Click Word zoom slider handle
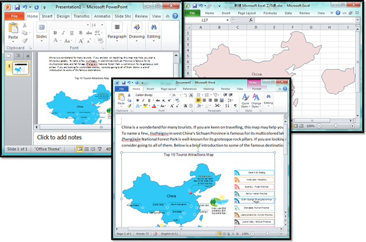The image size is (366, 242). pyautogui.click(x=267, y=234)
